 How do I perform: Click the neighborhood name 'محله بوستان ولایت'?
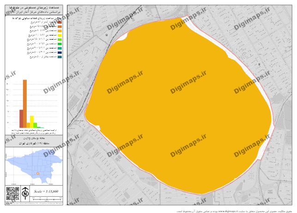[x=34, y=139]
